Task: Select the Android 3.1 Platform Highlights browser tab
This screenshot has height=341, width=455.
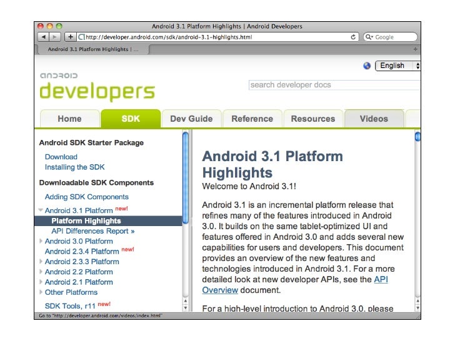Action: [93, 49]
